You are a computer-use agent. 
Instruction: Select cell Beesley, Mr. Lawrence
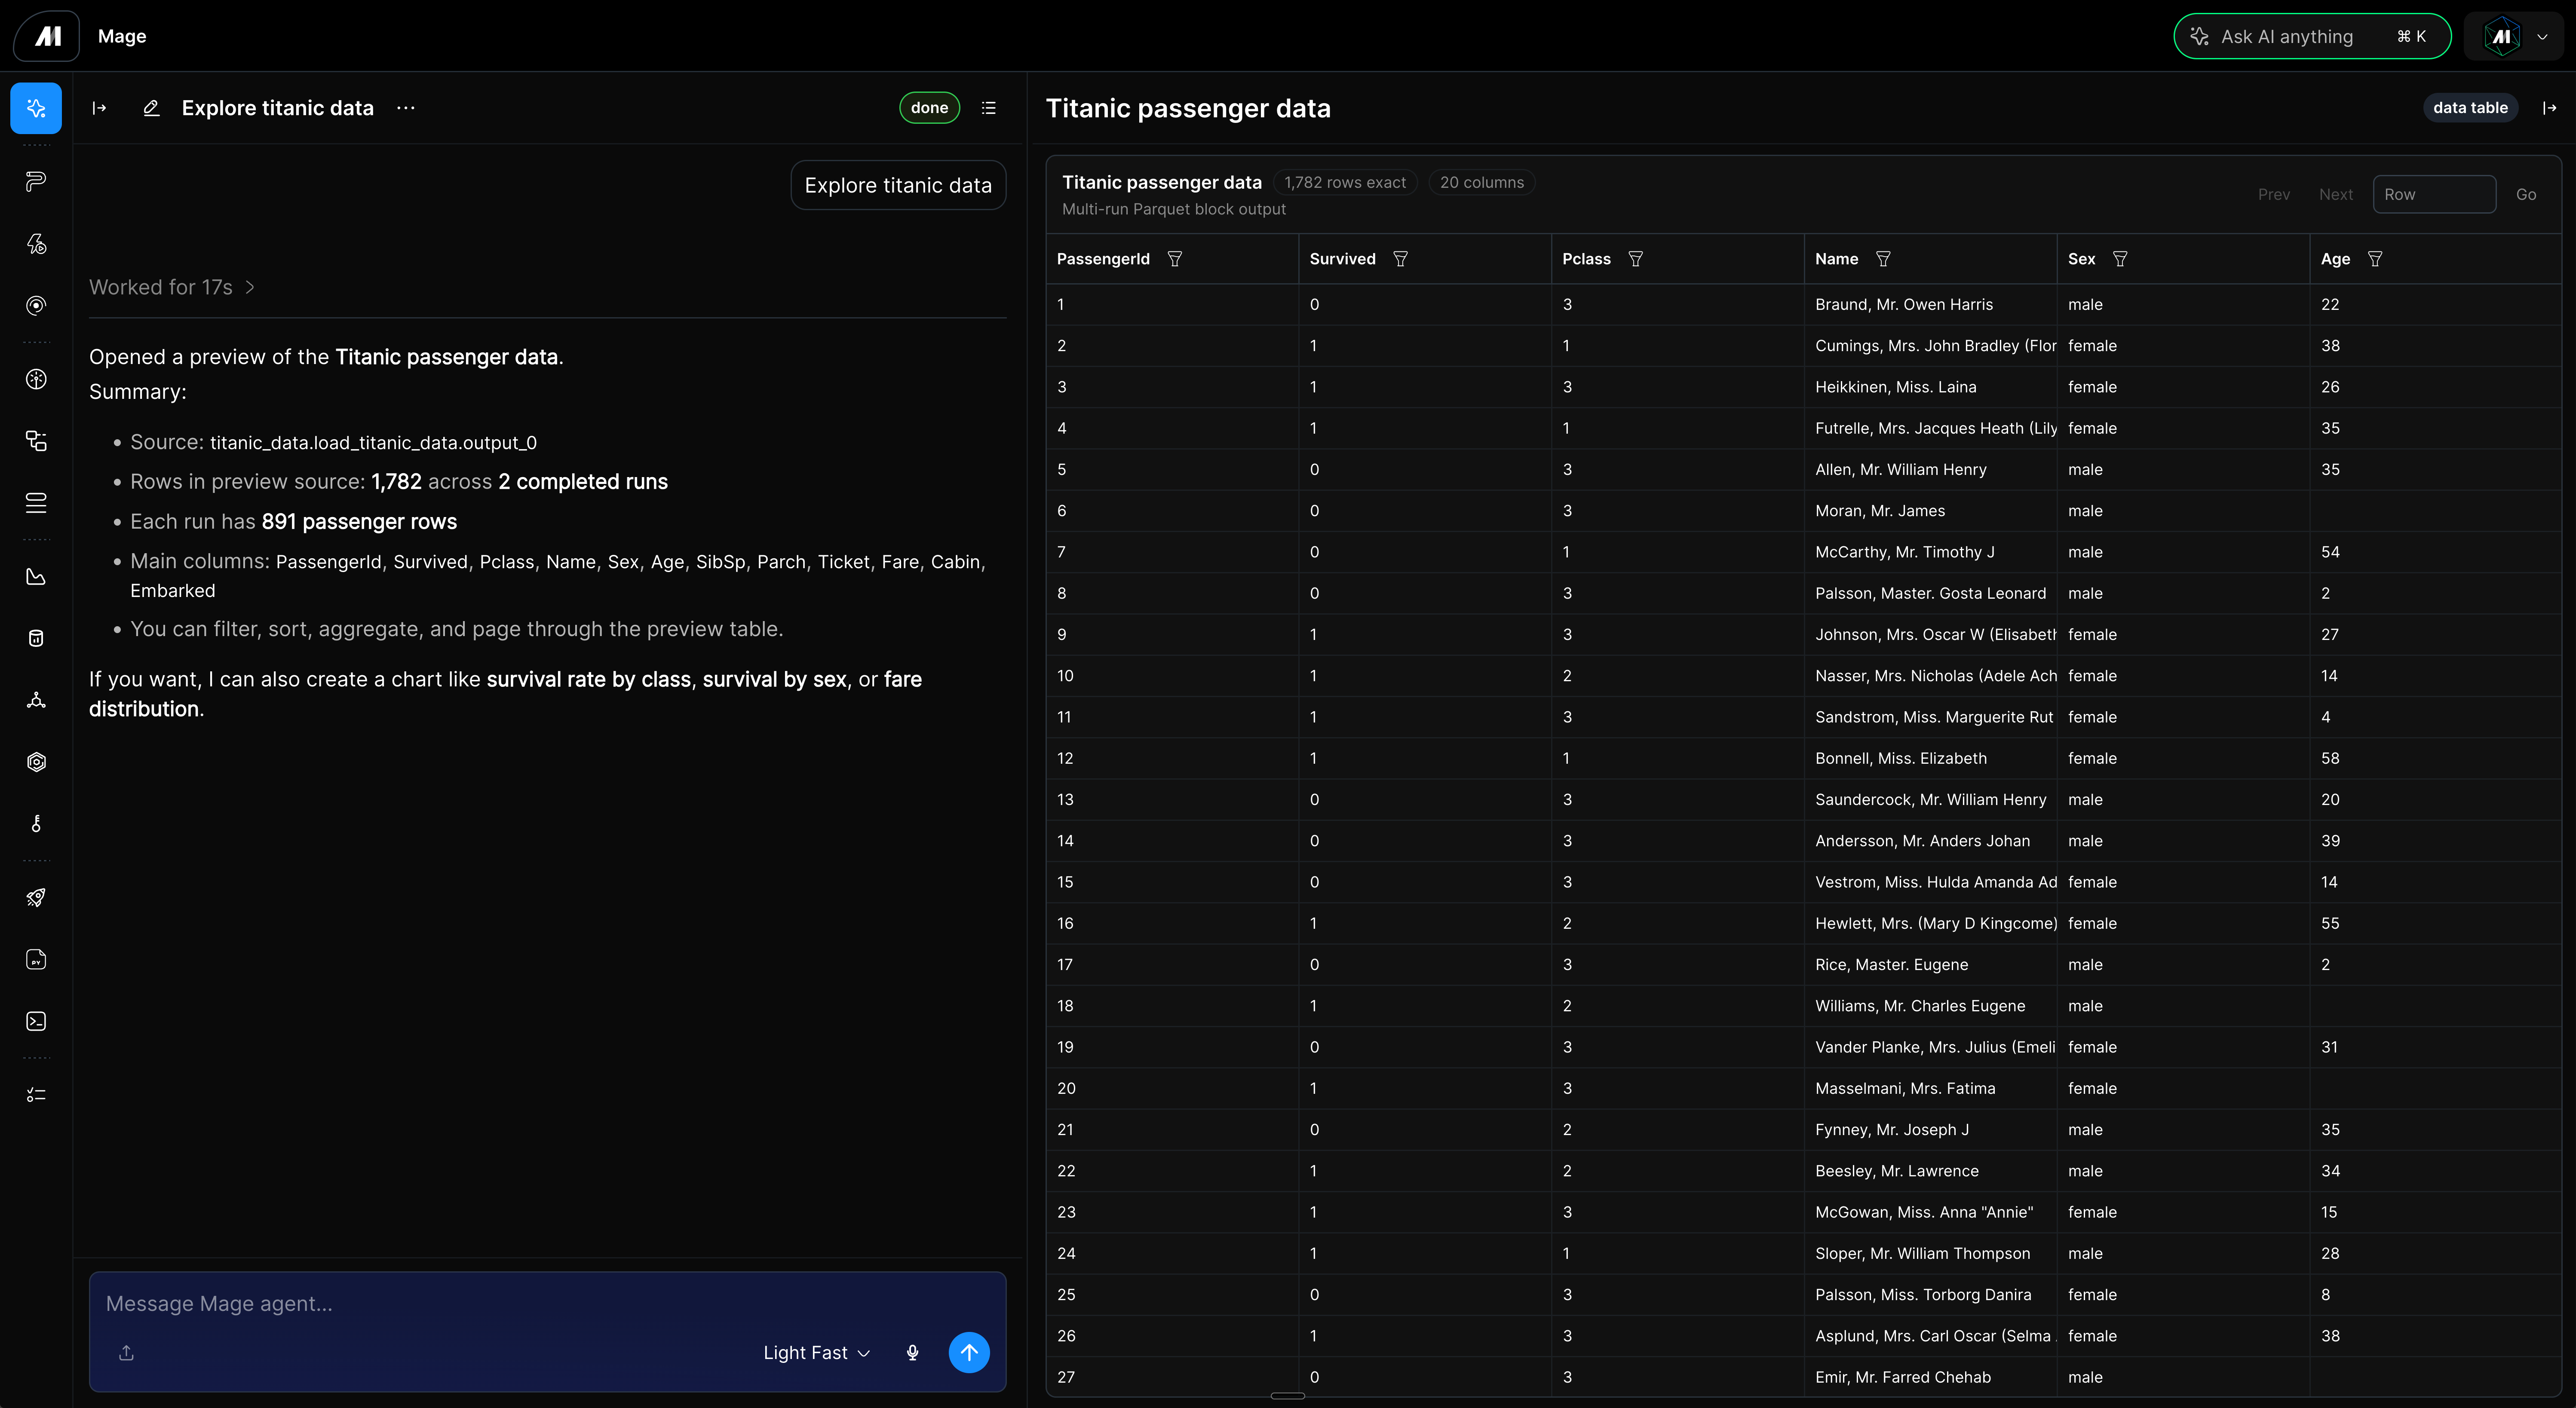click(x=1930, y=1171)
